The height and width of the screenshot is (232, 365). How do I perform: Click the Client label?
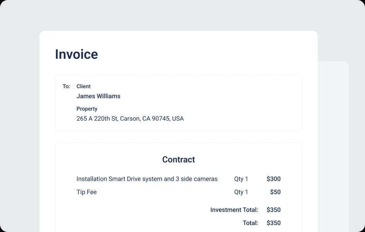click(x=84, y=86)
